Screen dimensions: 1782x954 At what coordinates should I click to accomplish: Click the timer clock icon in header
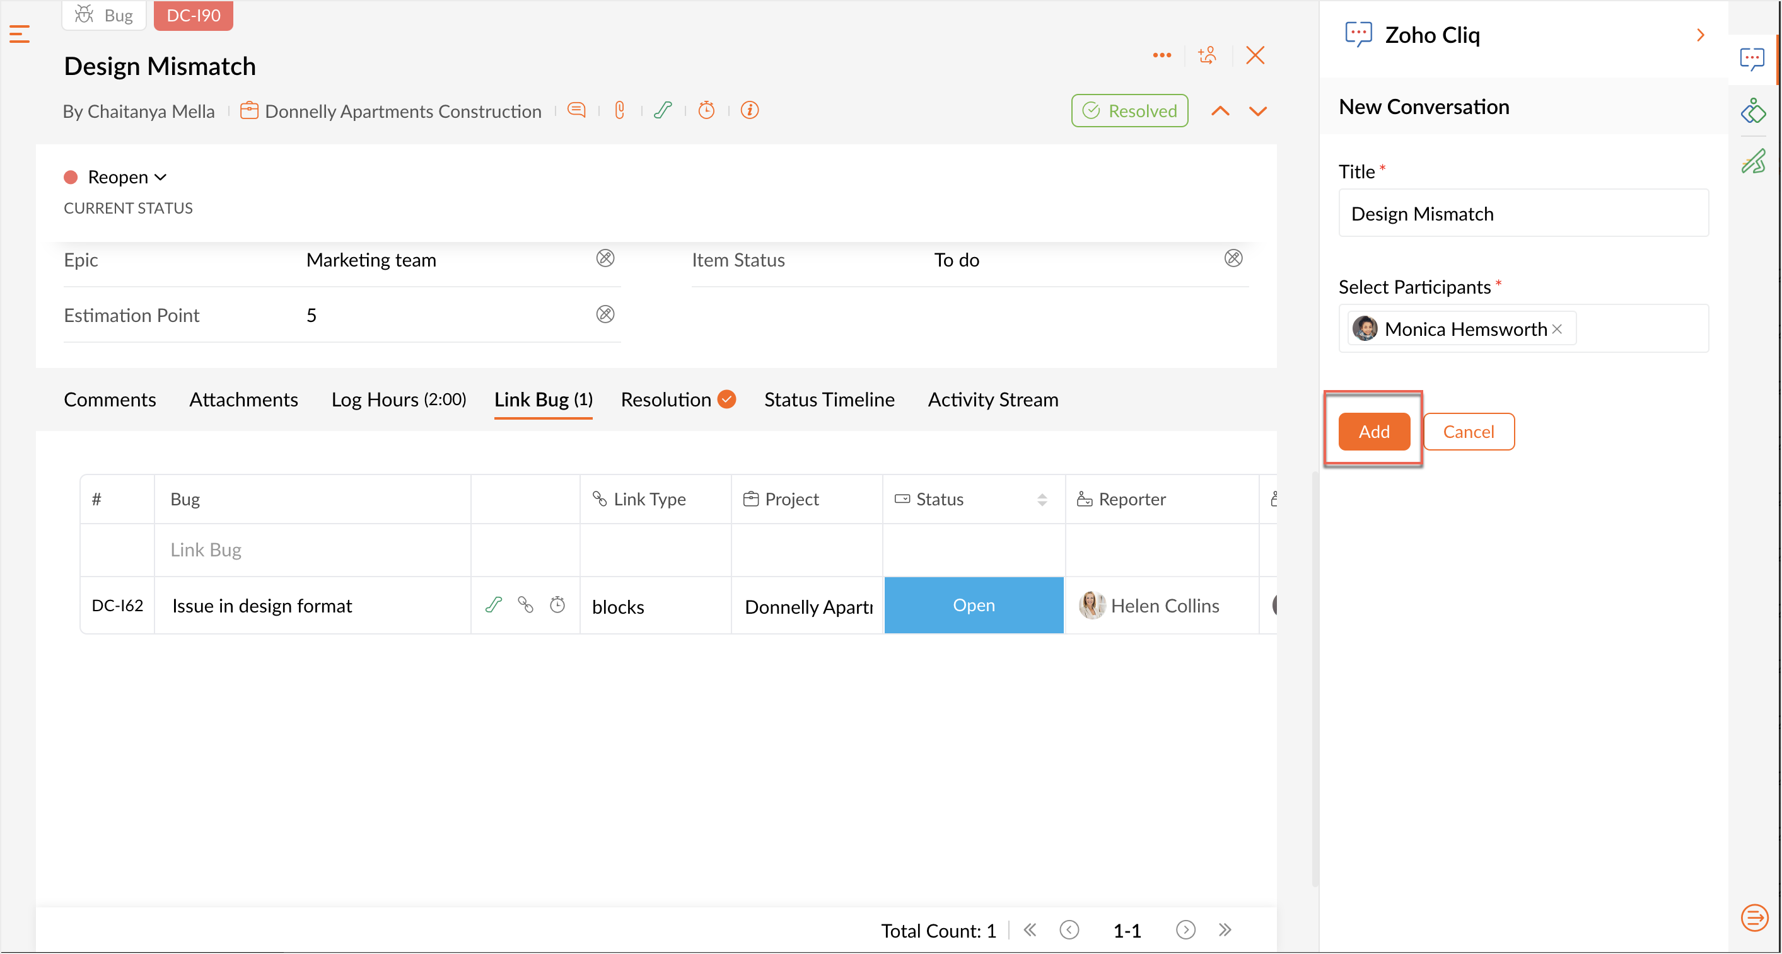pyautogui.click(x=706, y=111)
